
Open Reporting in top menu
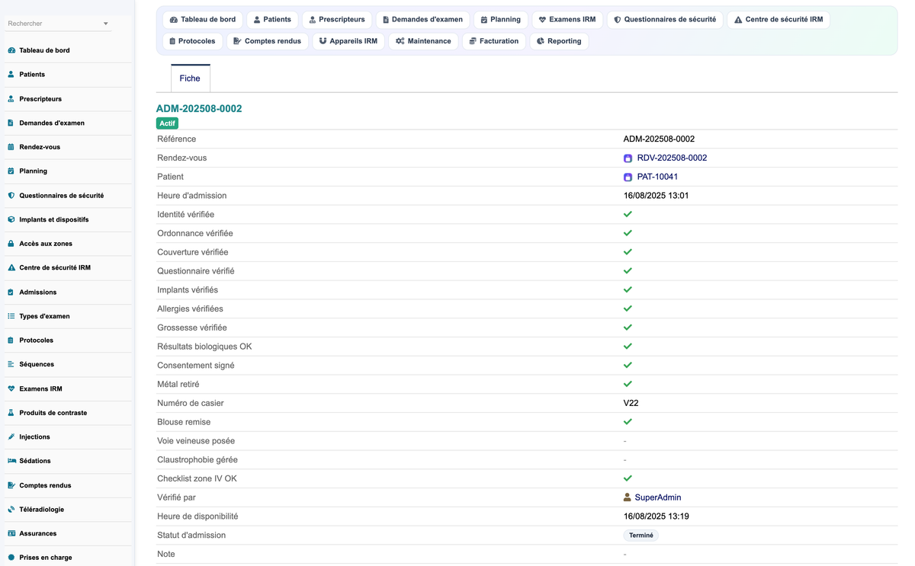pyautogui.click(x=559, y=41)
